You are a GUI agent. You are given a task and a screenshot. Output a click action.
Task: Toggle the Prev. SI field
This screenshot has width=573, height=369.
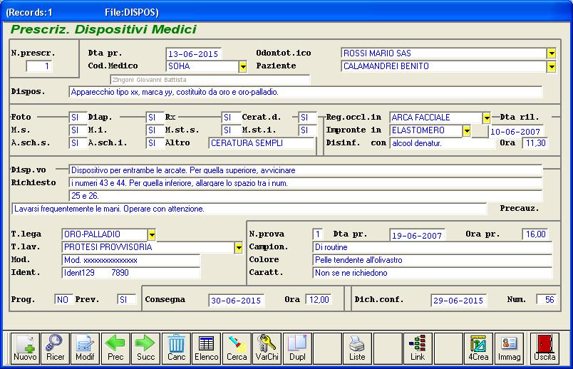tap(126, 300)
